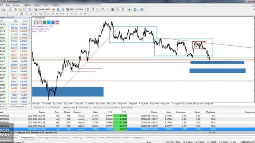255x143 pixels.
Task: Switch chart to line chart mode
Action: pos(98,9)
